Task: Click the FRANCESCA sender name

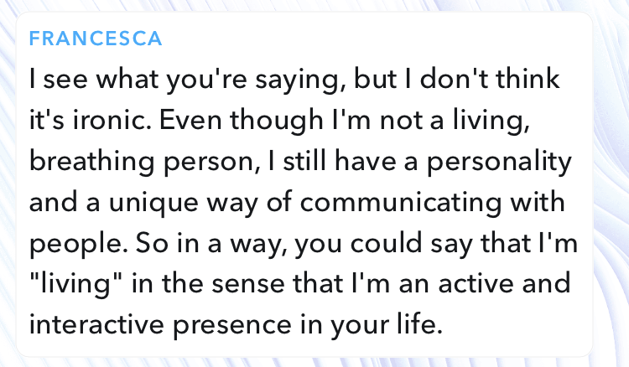Action: click(x=96, y=39)
